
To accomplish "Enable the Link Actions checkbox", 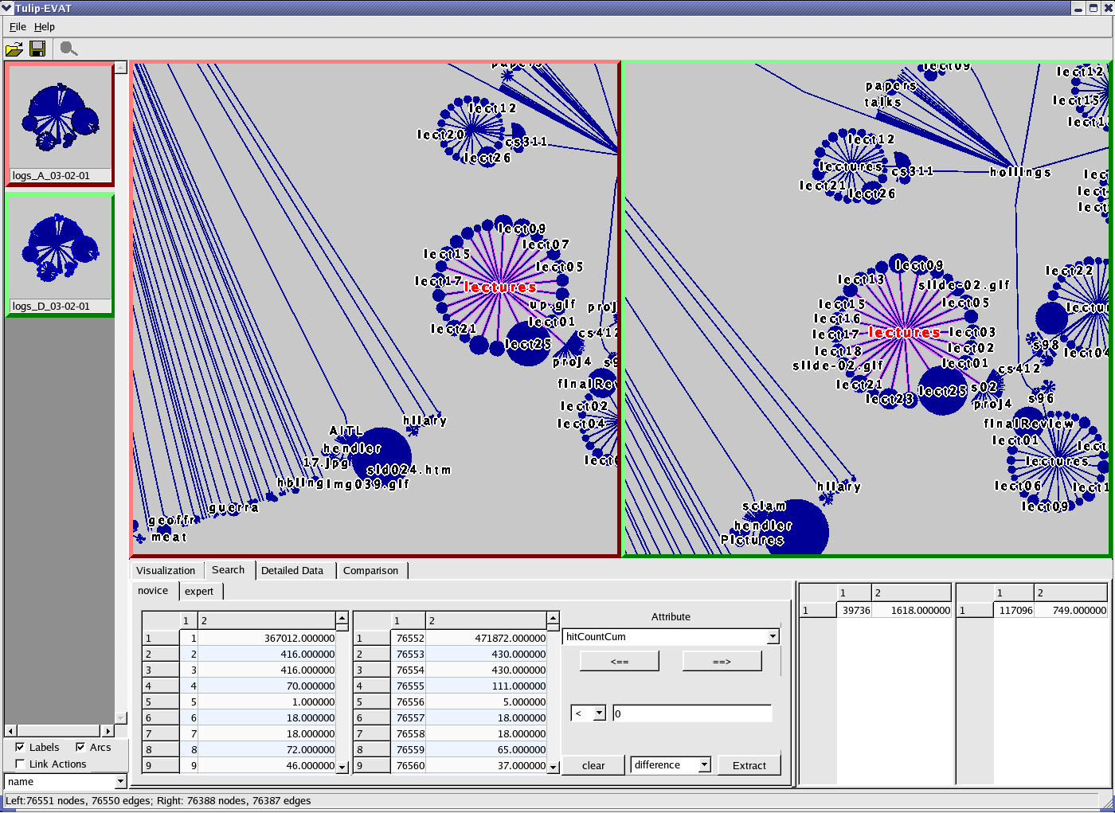I will point(21,764).
